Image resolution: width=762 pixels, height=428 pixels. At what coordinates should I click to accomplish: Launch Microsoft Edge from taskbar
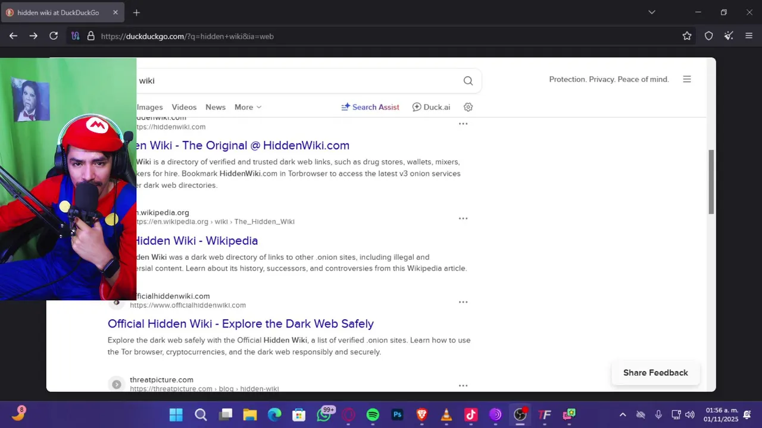(274, 414)
